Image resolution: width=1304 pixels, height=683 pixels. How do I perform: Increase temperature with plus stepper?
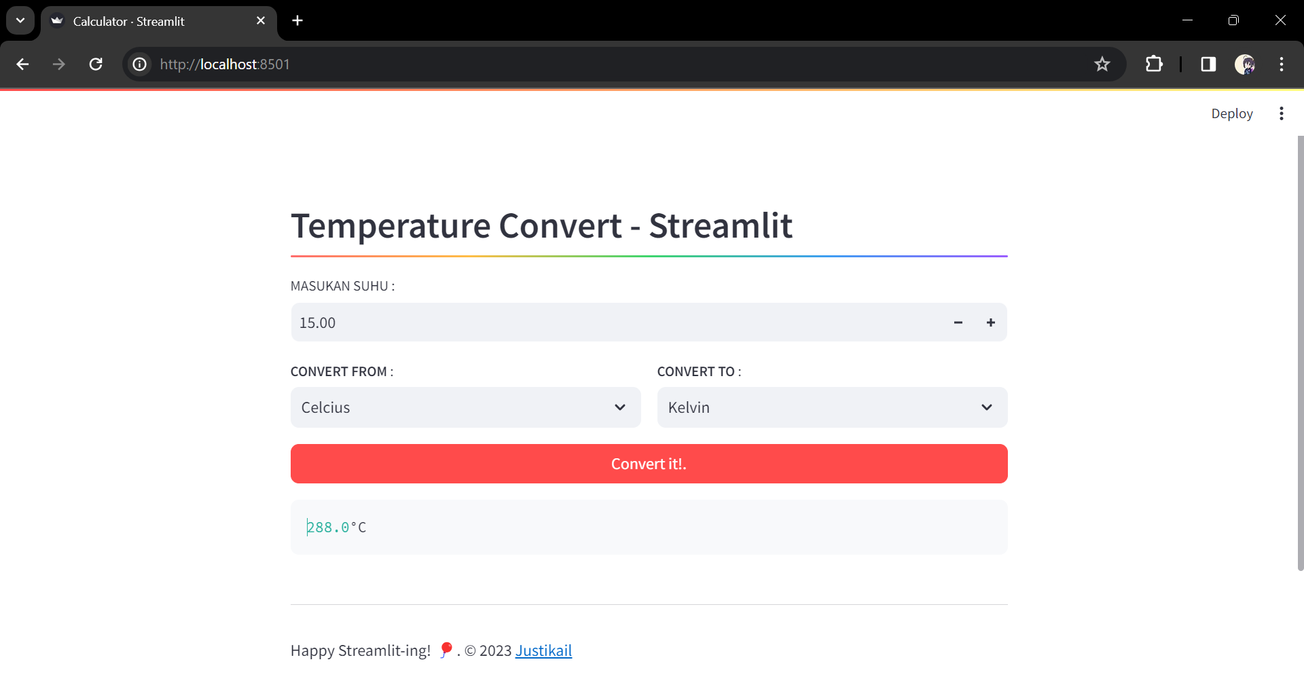point(991,322)
